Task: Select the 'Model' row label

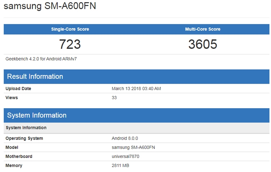Action: tap(12, 147)
